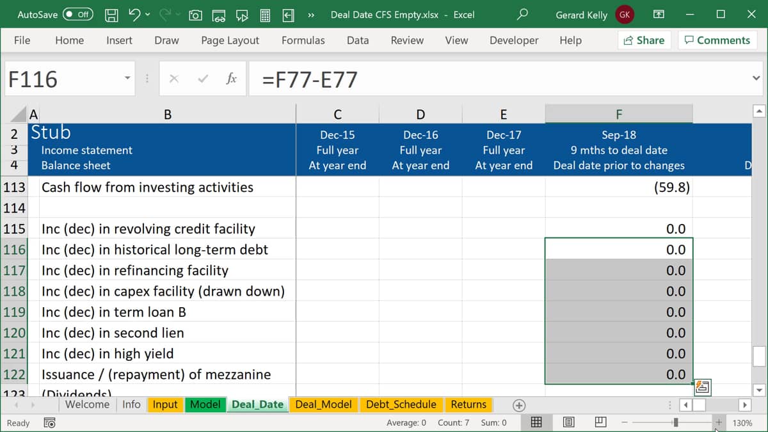
Task: Open the Name Box dropdown arrow
Action: 127,79
